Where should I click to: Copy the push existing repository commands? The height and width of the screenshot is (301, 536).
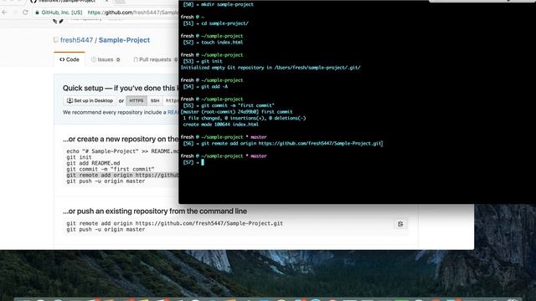coord(400,224)
